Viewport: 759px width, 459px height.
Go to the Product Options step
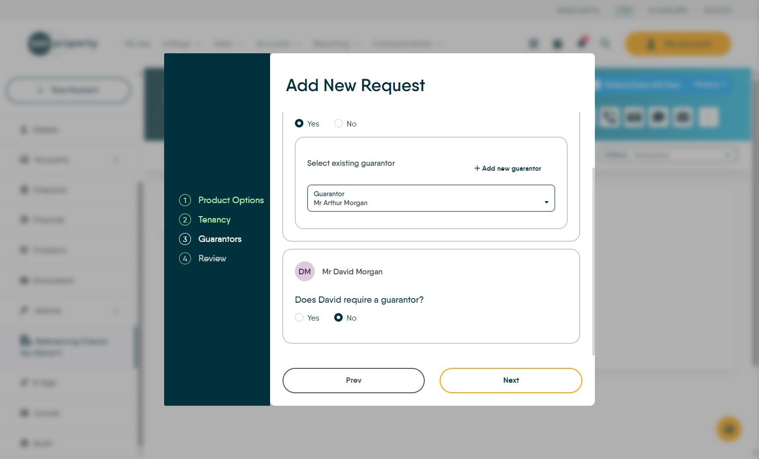(x=231, y=200)
